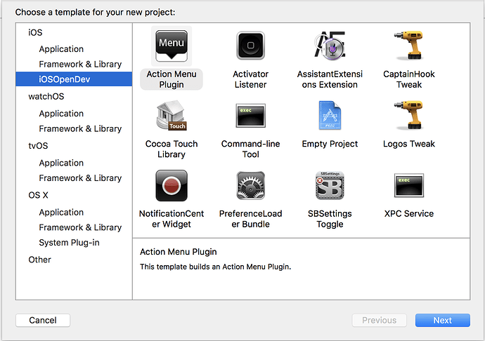Choose the NotificationCenter Widget template icon
This screenshot has height=341, width=485.
coord(172,185)
